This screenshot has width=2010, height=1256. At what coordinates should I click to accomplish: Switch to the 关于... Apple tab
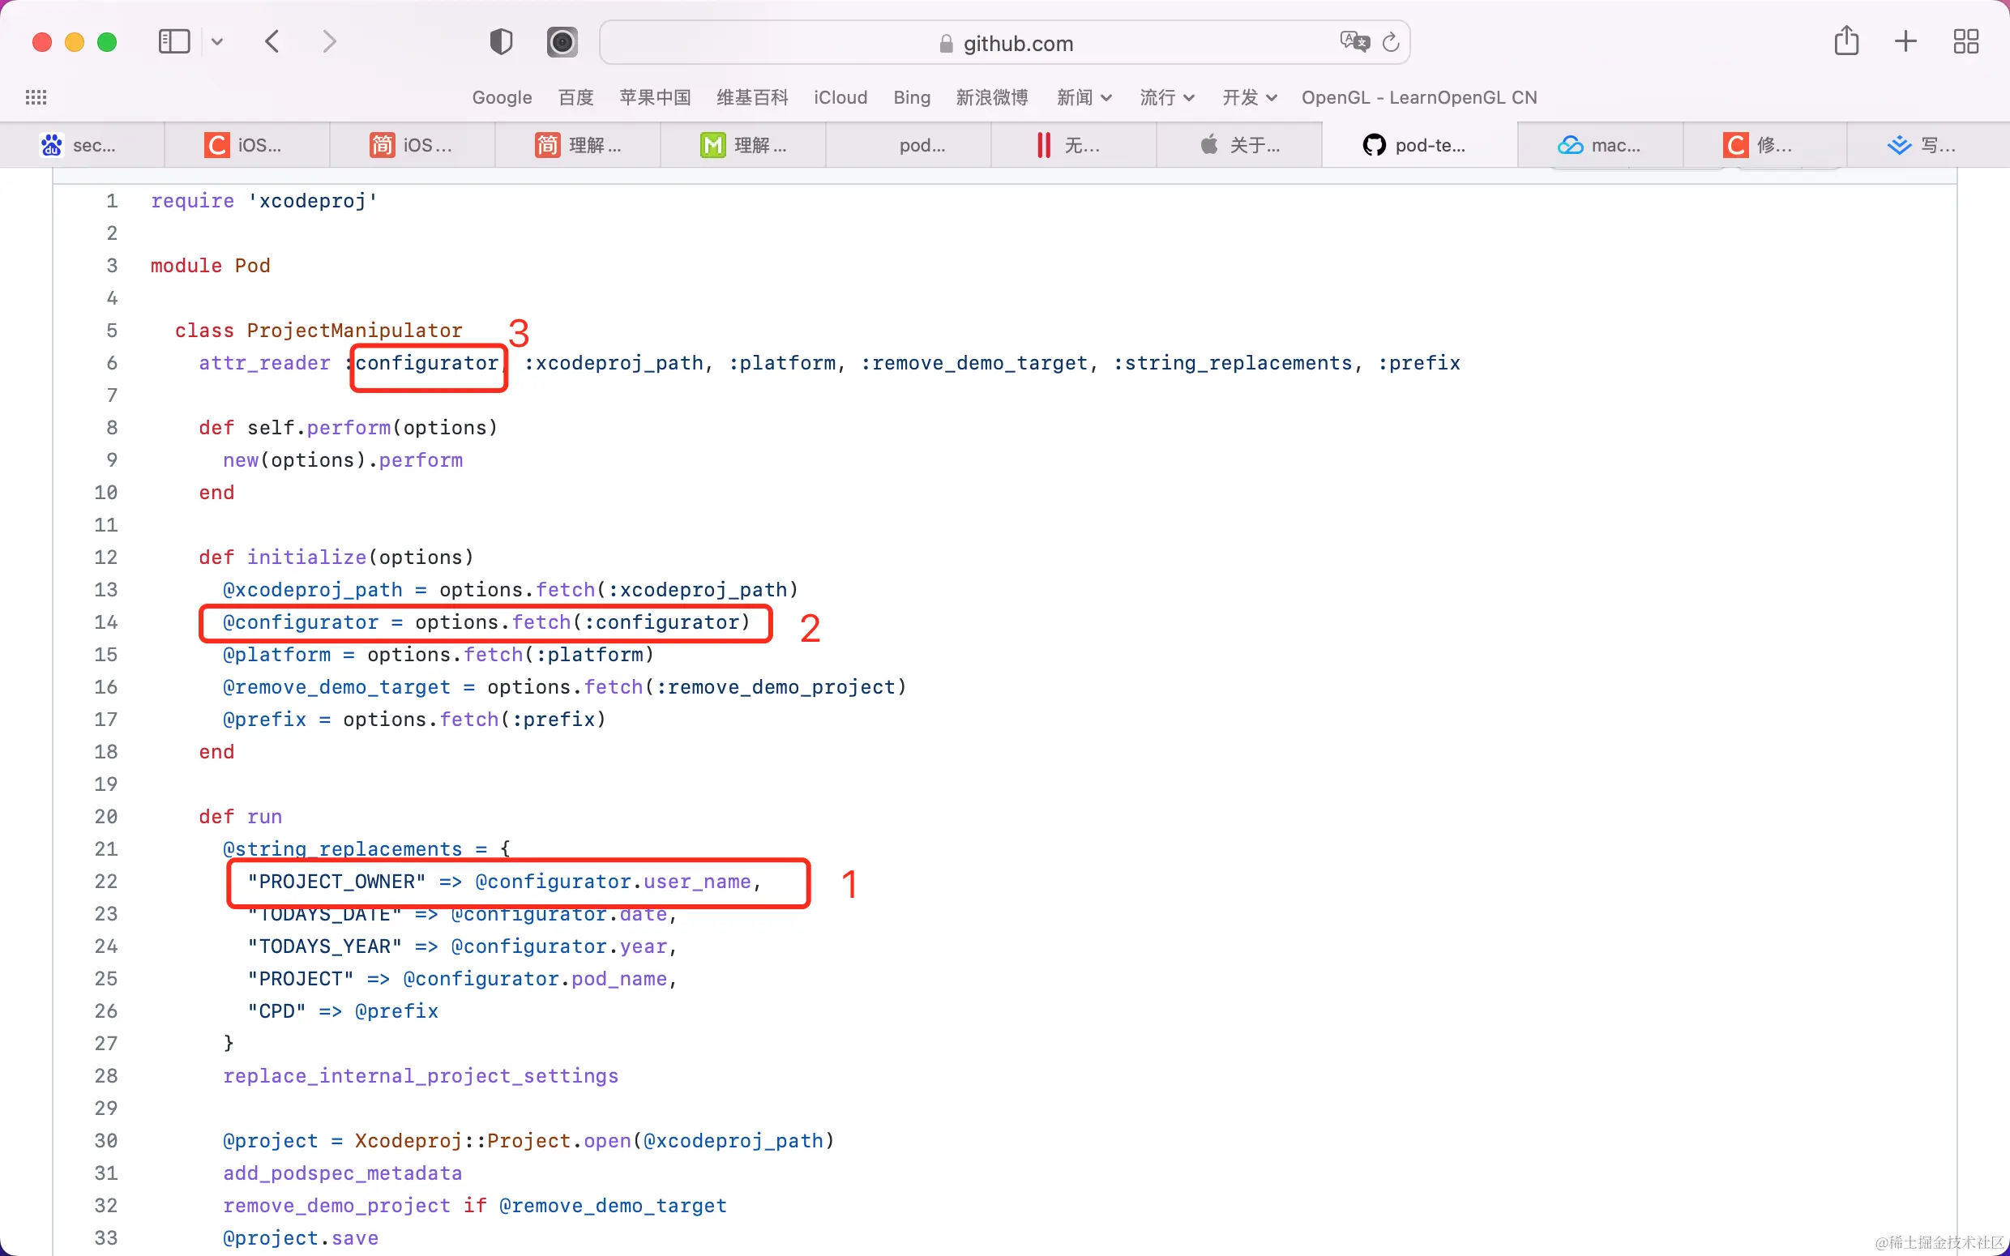(x=1239, y=145)
